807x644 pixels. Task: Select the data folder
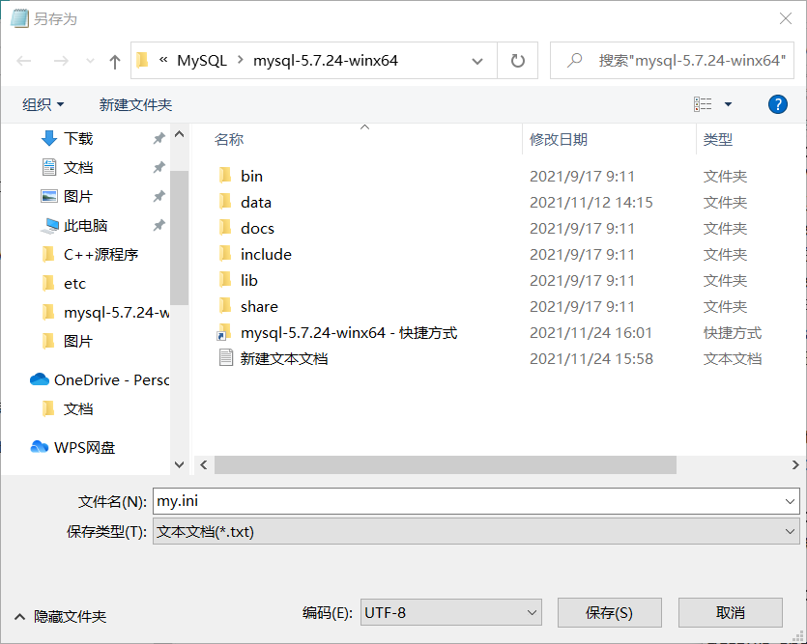pyautogui.click(x=256, y=203)
